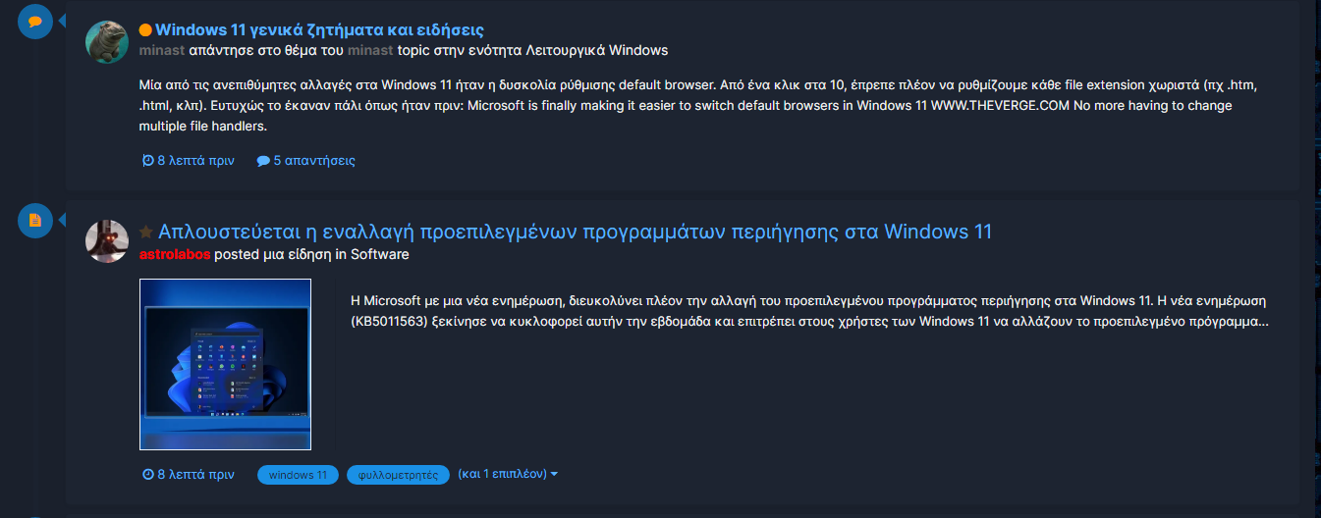Viewport: 1321px width, 518px height.
Task: Click the document timeline icon for the news post
Action: tap(35, 220)
